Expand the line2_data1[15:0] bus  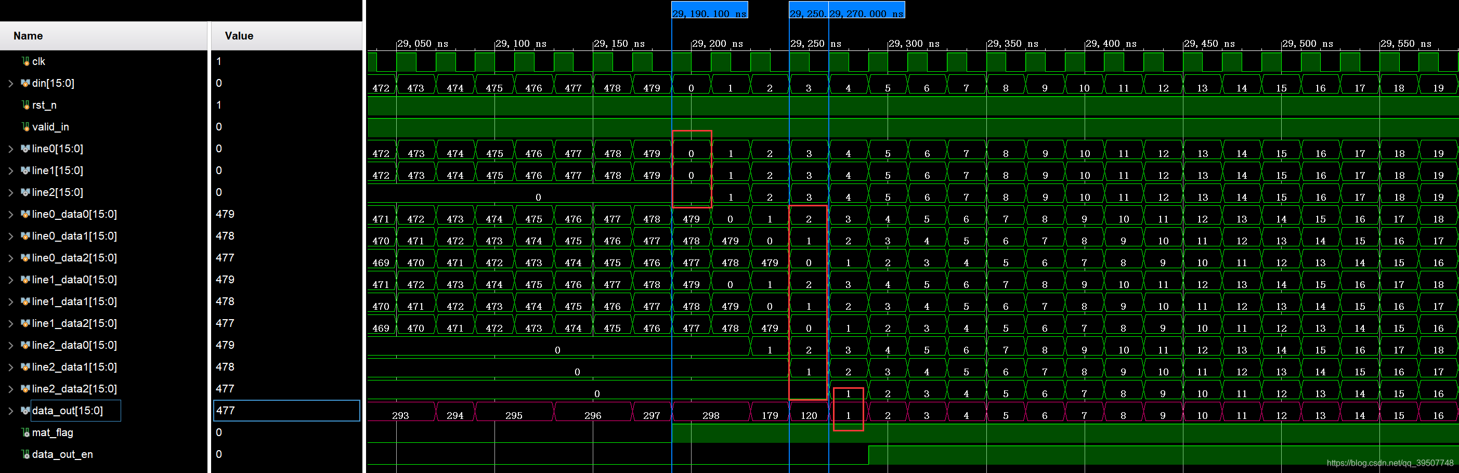coord(11,367)
